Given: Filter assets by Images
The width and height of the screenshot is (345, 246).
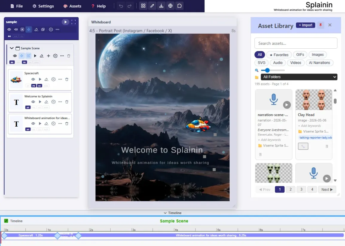Looking at the screenshot, I should click(317, 54).
